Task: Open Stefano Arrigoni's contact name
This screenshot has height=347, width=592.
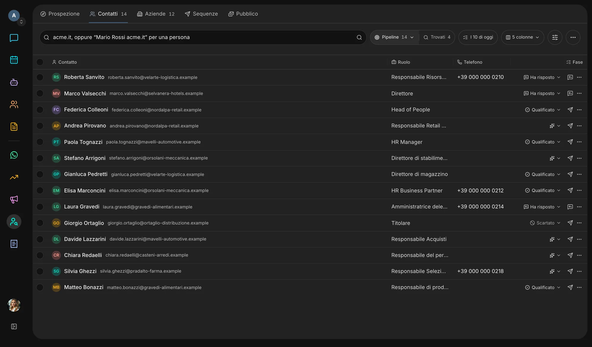Action: point(85,158)
